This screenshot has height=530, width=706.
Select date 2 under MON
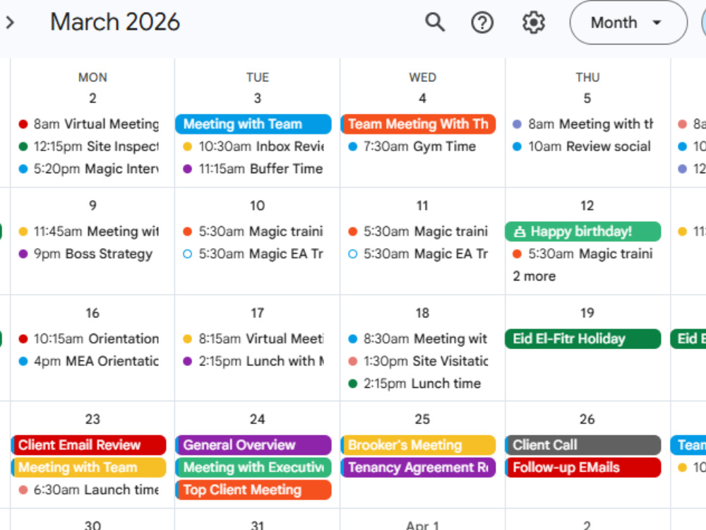[x=92, y=98]
